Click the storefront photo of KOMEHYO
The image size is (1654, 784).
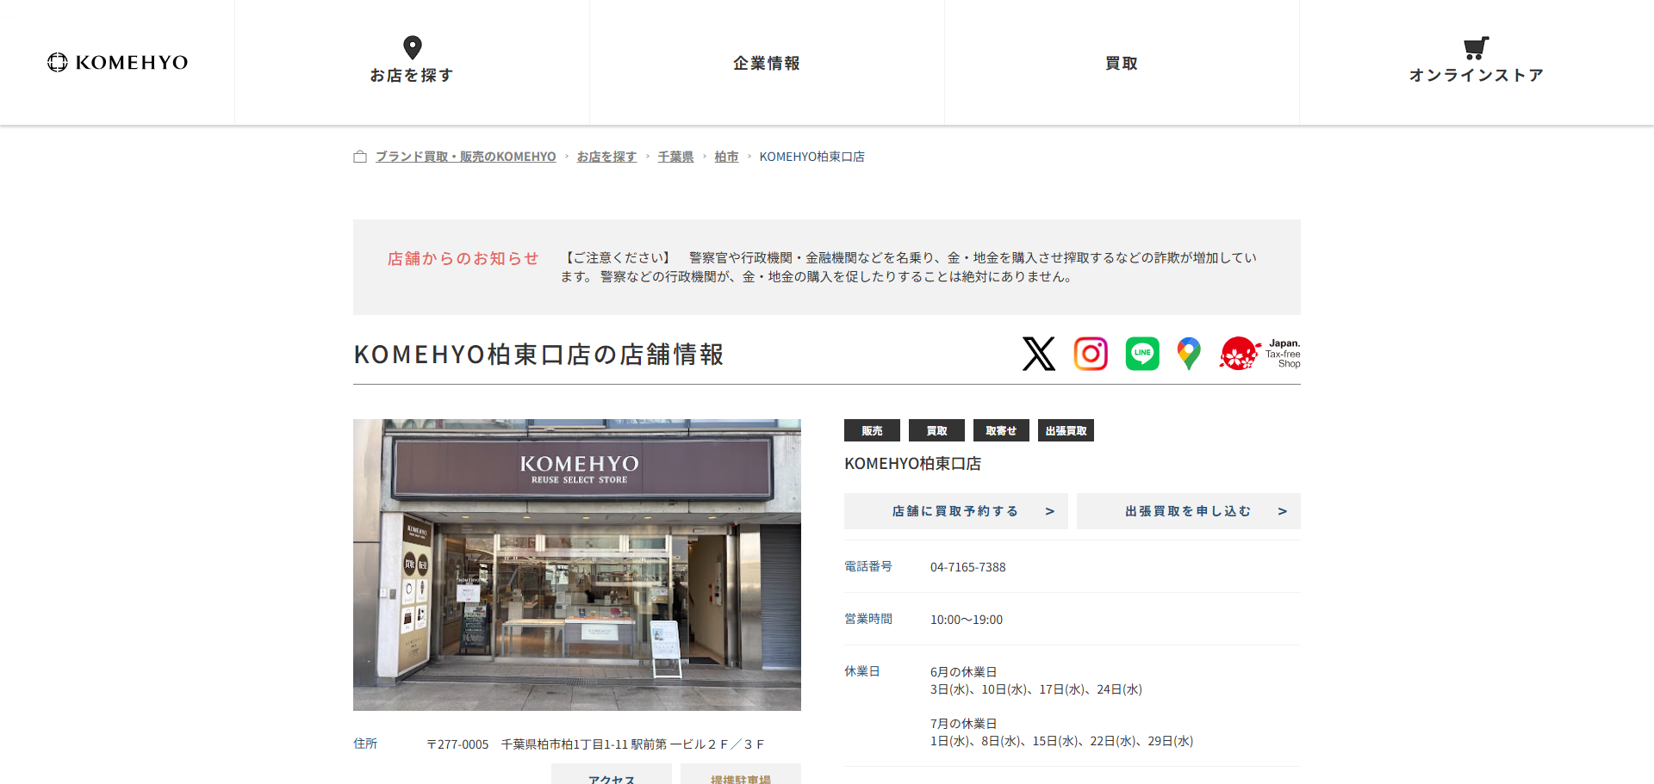tap(577, 565)
